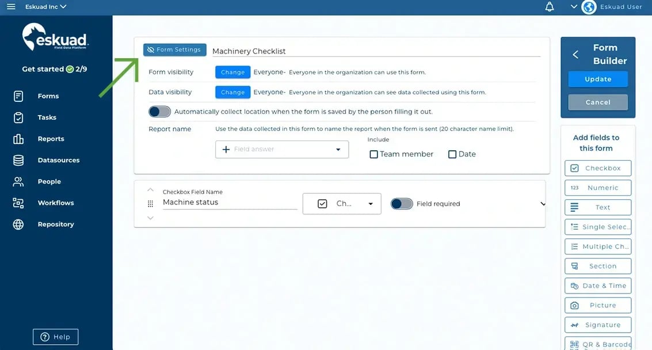Viewport: 652px width, 350px height.
Task: Click the notification bell icon
Action: 550,7
